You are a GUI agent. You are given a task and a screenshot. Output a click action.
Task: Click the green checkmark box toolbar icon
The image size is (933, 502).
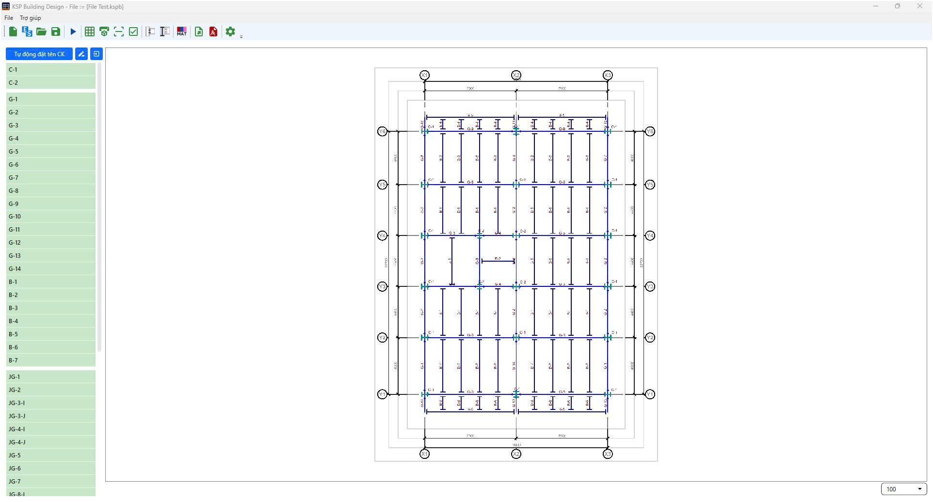coord(133,32)
